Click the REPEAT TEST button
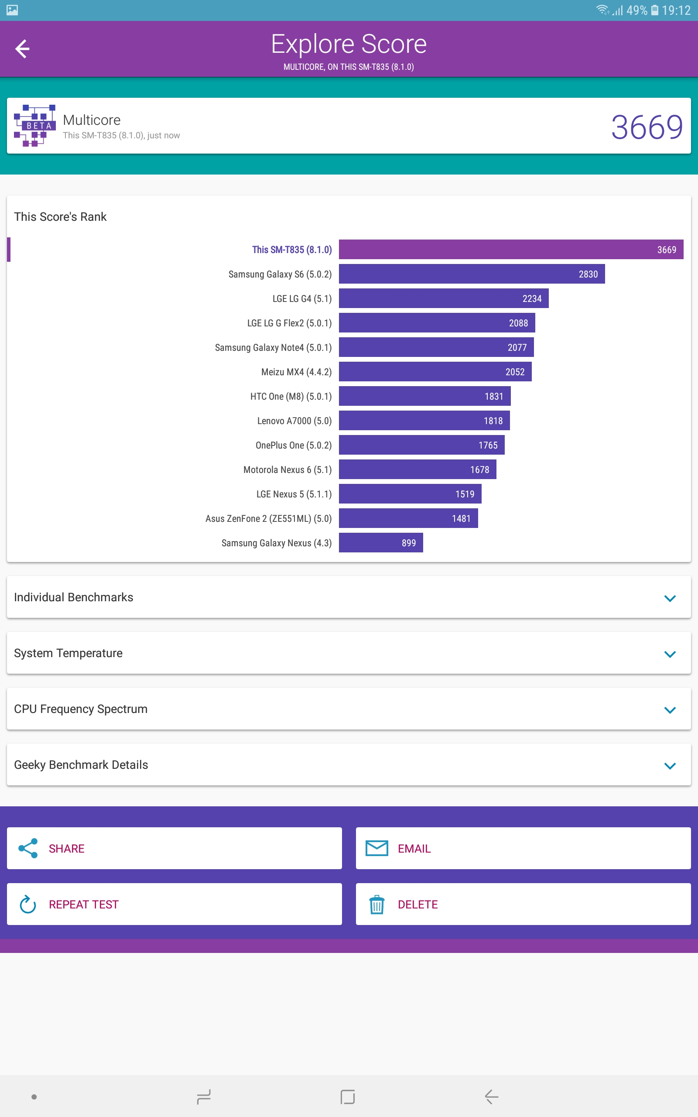The width and height of the screenshot is (698, 1117). pyautogui.click(x=174, y=904)
